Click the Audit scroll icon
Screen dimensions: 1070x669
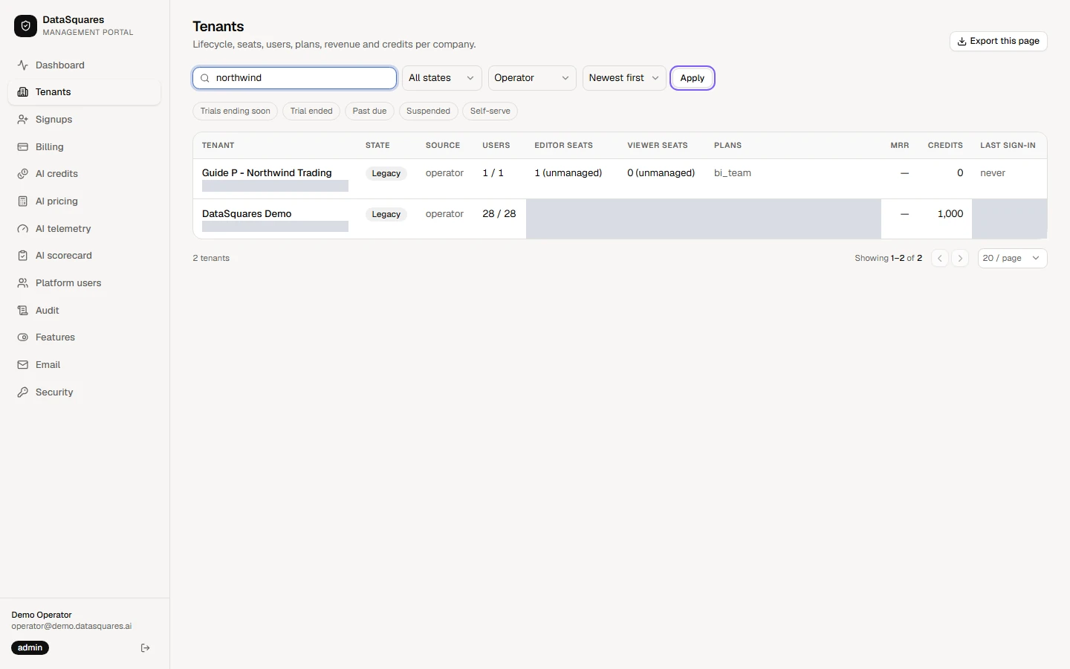[23, 311]
